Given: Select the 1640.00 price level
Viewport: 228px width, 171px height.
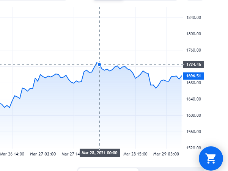Looking at the screenshot, I should pos(193,99).
